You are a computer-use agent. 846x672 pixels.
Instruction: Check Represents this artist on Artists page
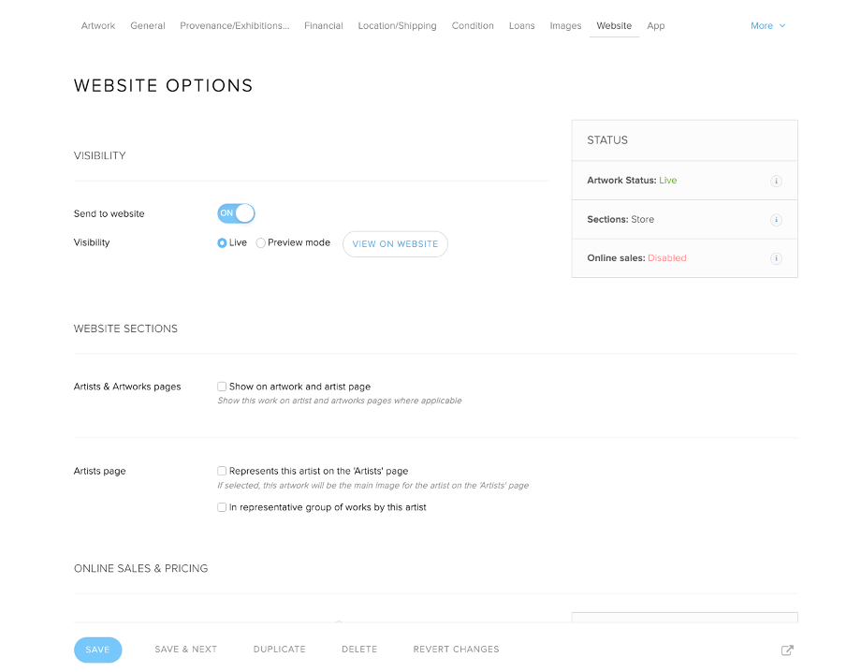[222, 471]
